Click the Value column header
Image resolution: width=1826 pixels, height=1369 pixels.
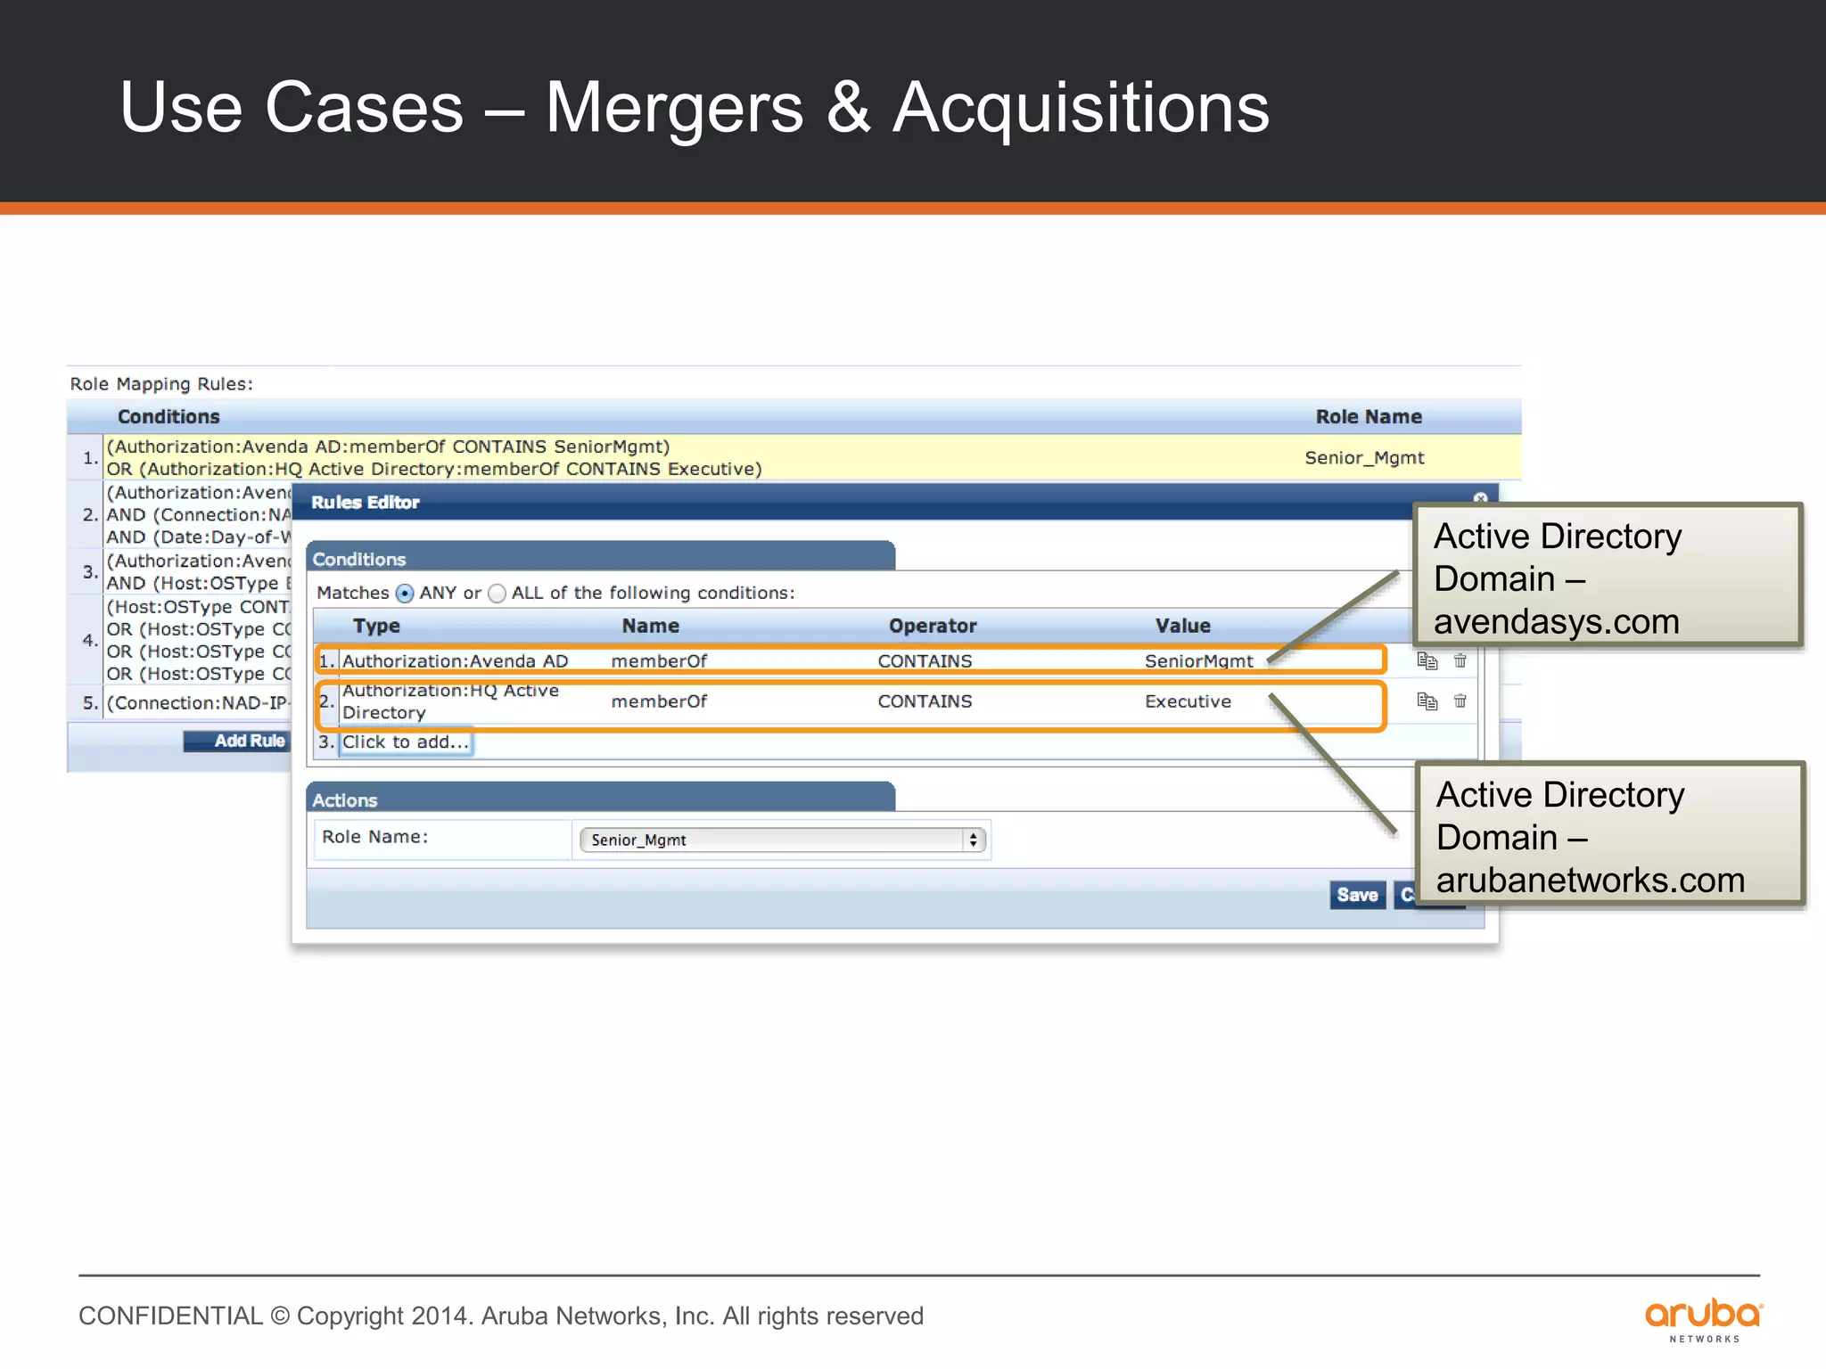(x=1183, y=626)
